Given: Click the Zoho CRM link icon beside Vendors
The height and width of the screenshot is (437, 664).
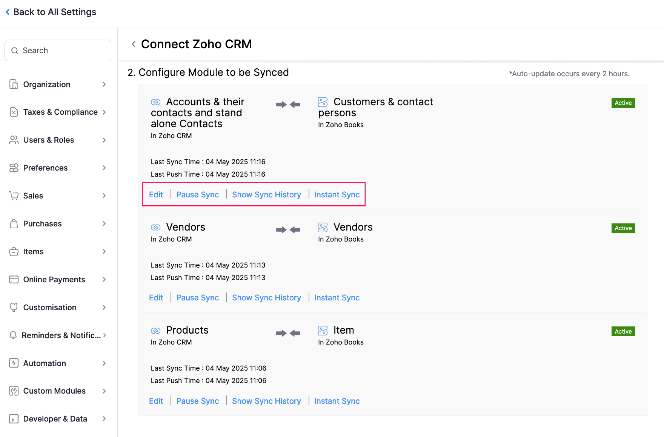Looking at the screenshot, I should point(156,227).
